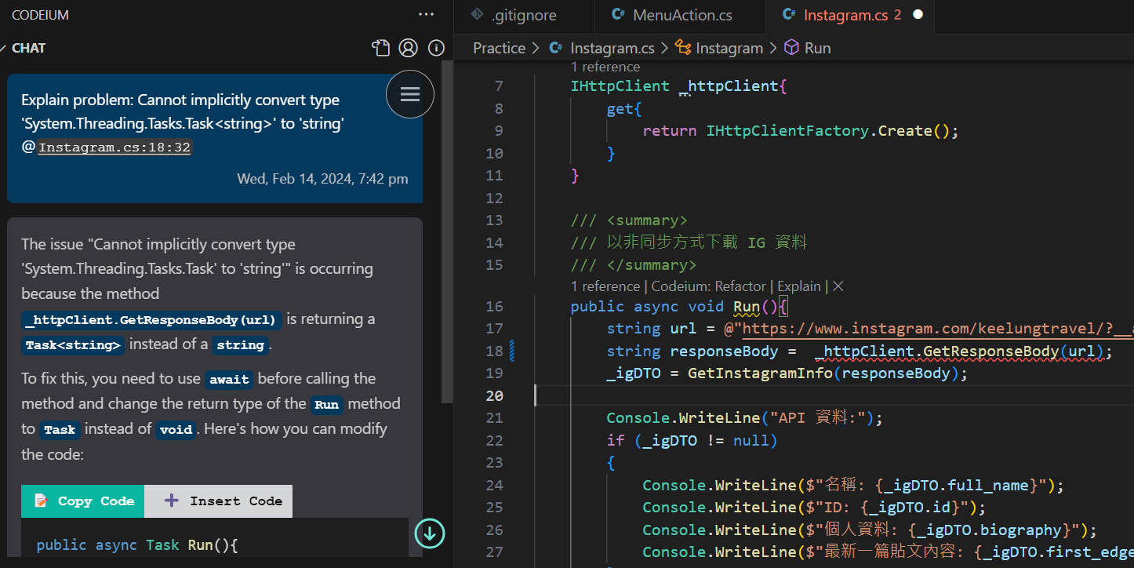Click the blue change marker beside line 18

[x=513, y=351]
